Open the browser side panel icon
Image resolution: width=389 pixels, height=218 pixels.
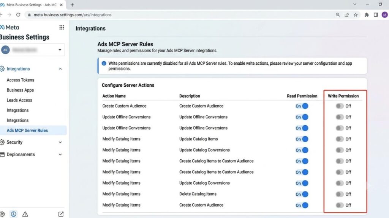[x=376, y=15]
